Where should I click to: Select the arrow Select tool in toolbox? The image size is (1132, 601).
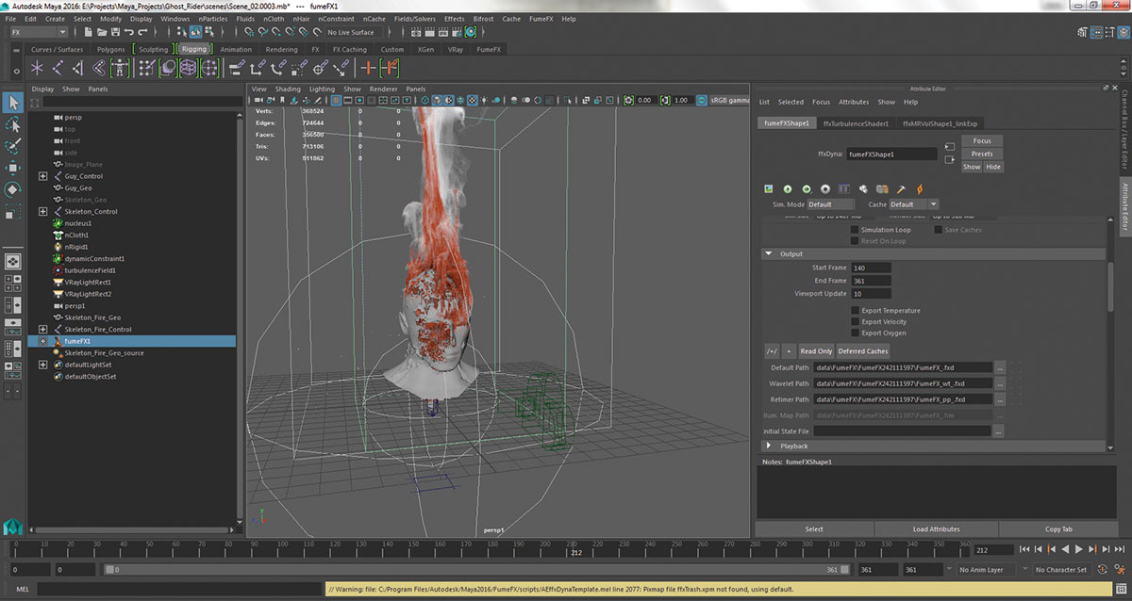tap(13, 102)
